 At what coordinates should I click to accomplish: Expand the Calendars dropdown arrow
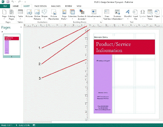[72, 19]
